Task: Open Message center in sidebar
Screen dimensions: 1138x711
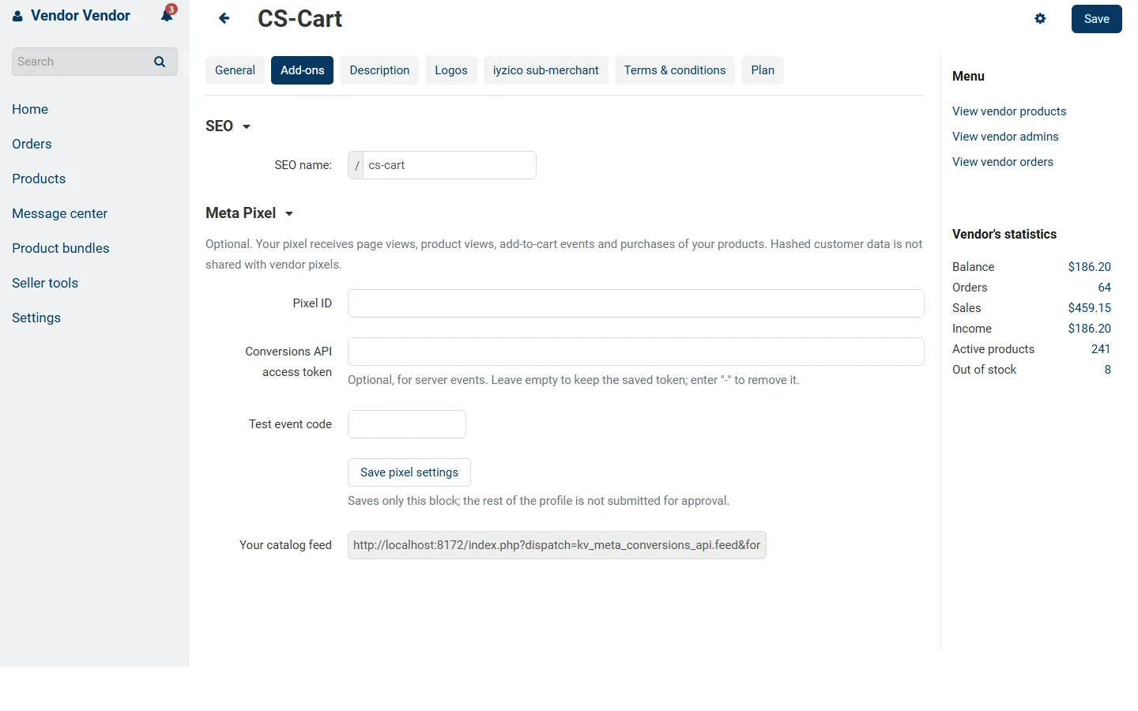Action: (59, 213)
